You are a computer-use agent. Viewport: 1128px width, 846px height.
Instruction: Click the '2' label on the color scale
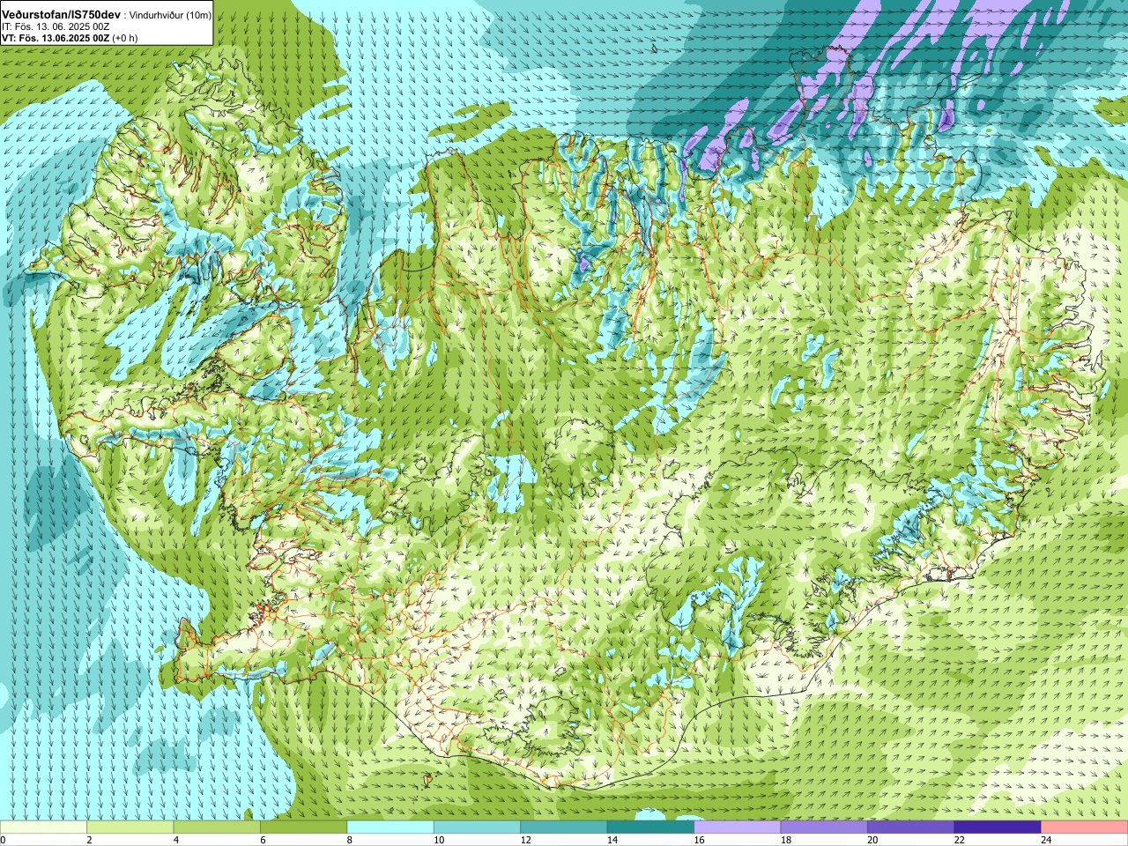[89, 840]
